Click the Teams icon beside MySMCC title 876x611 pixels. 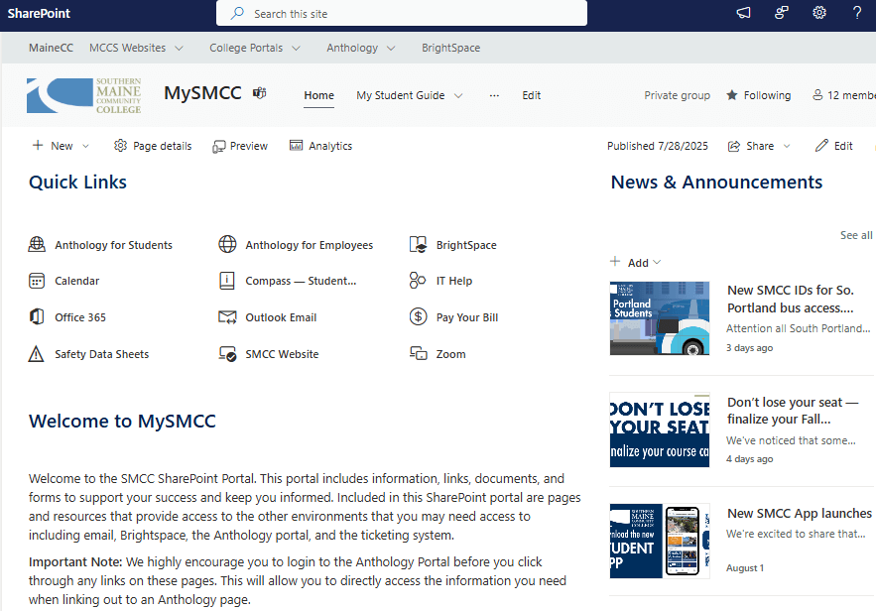point(259,93)
